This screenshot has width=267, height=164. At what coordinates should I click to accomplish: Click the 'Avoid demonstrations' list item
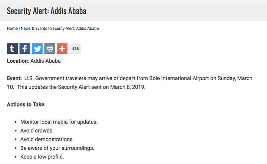pos(47,139)
